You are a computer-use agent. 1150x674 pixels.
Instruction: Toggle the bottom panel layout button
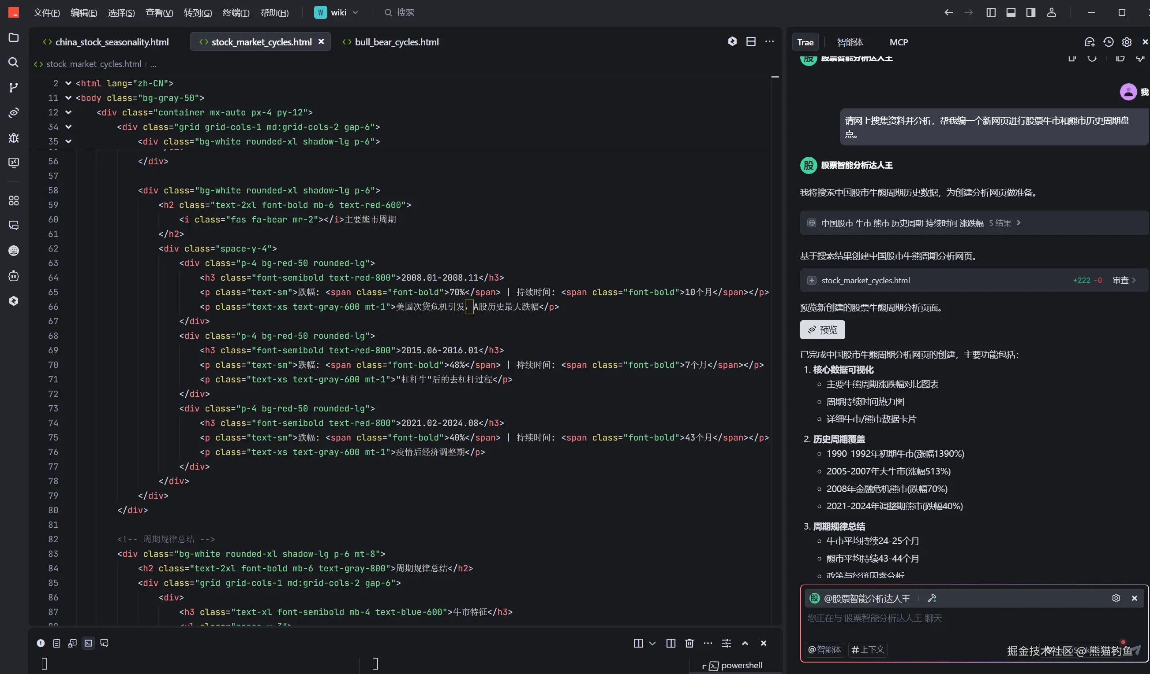pos(1011,13)
